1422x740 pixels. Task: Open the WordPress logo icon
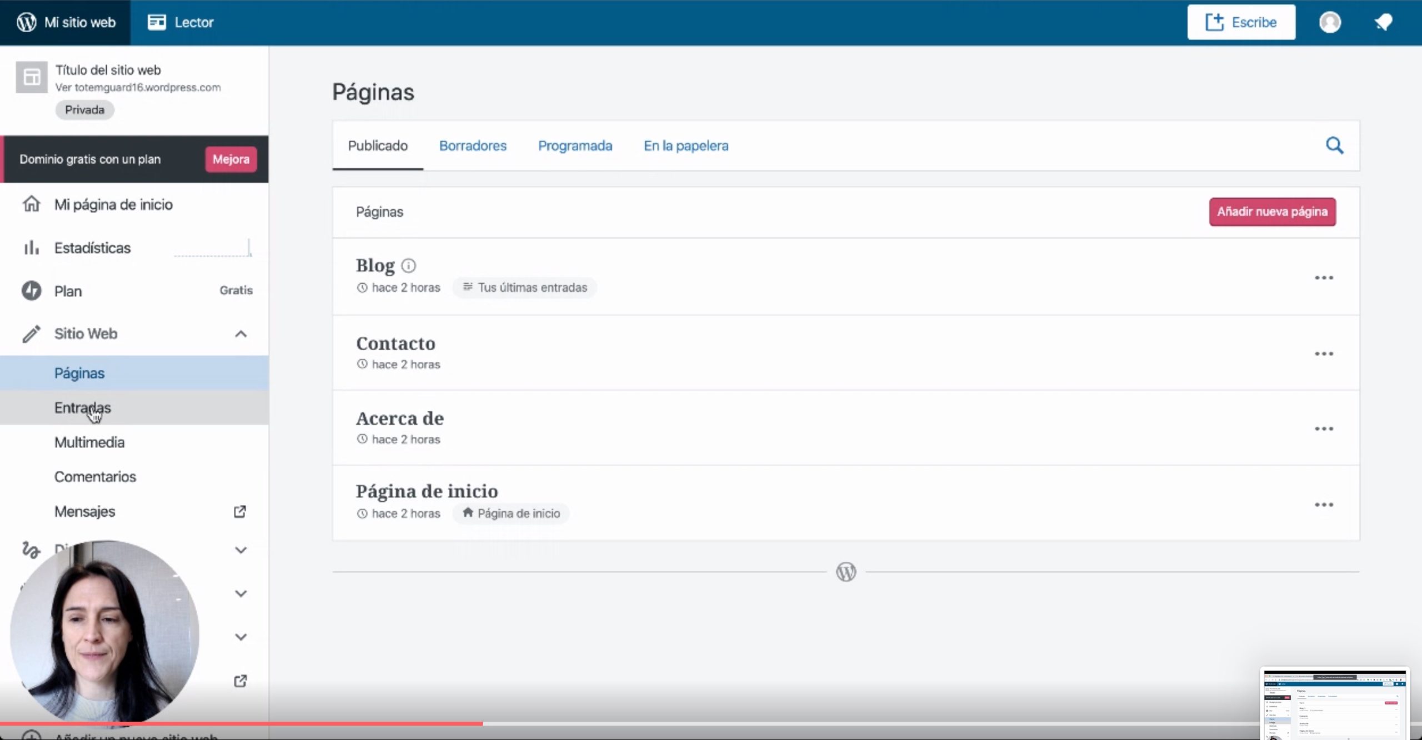(26, 22)
